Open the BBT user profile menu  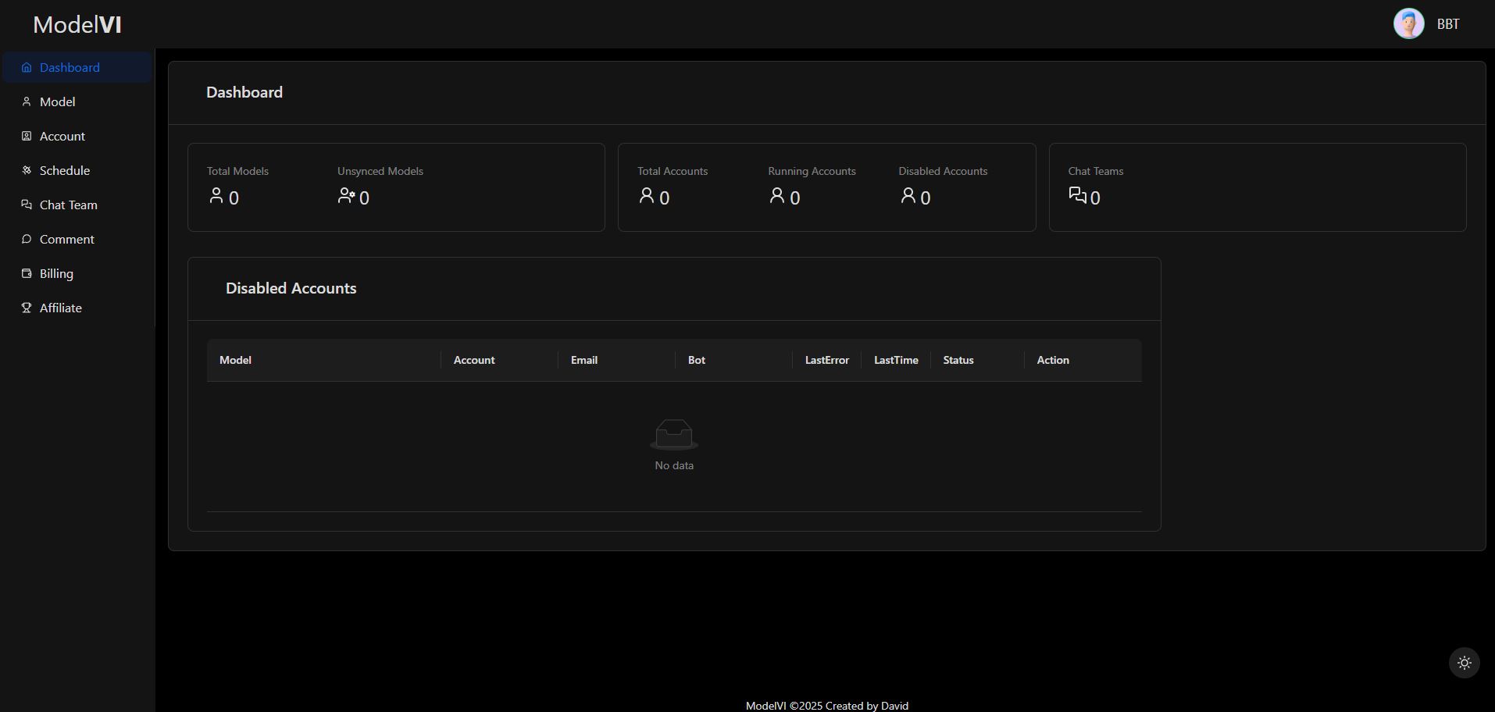pyautogui.click(x=1447, y=24)
